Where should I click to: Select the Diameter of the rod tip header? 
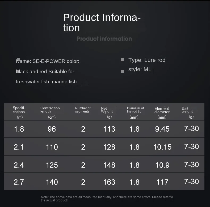click(135, 112)
